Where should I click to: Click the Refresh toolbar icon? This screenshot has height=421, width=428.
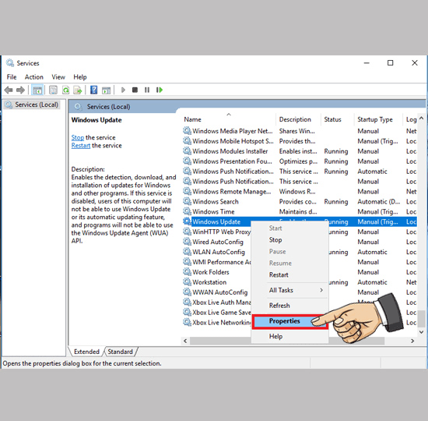coord(66,90)
